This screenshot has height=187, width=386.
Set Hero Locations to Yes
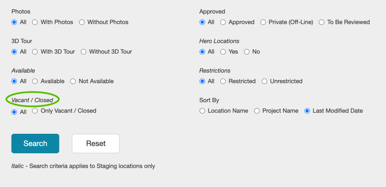point(223,52)
